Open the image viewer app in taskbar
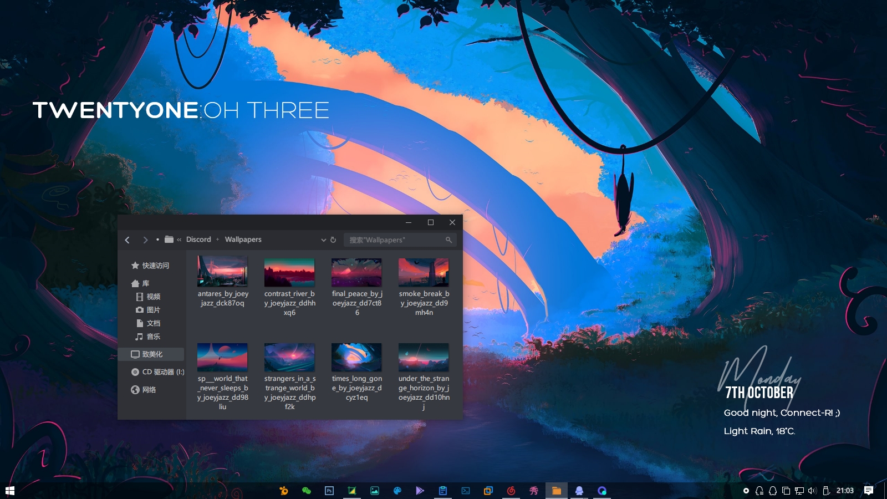The image size is (887, 499). coord(375,491)
